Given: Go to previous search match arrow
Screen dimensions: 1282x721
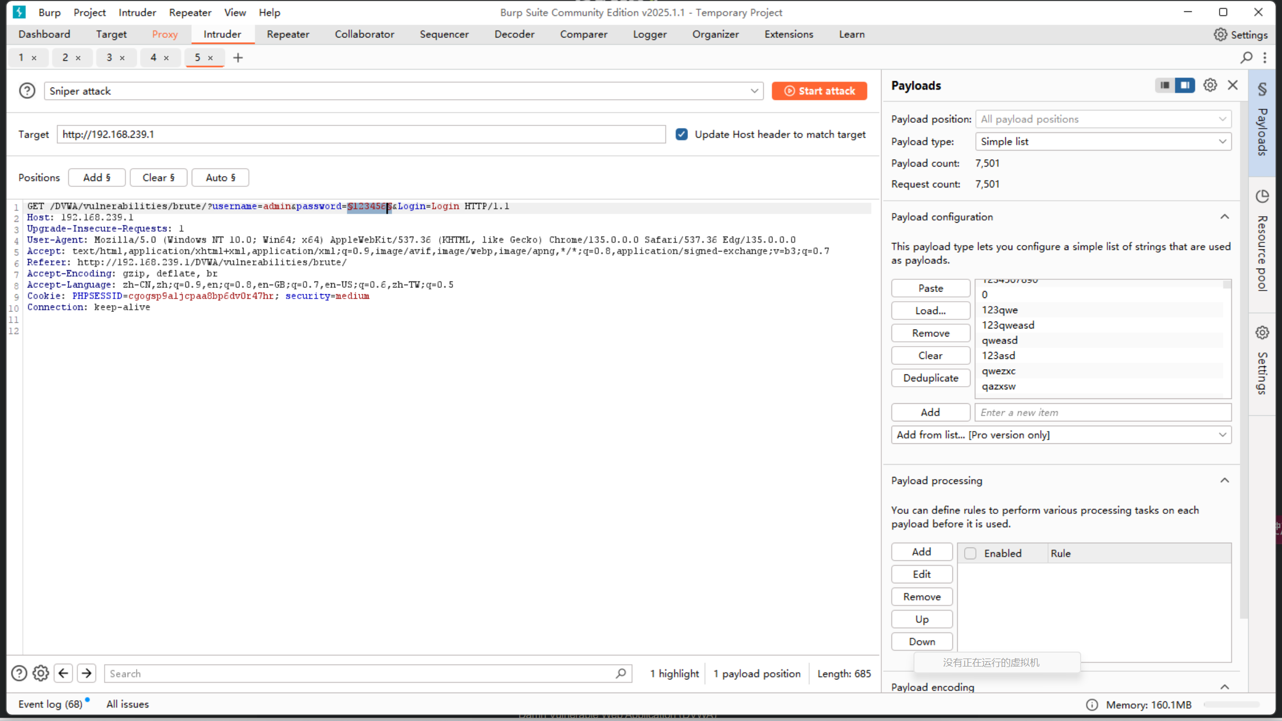Looking at the screenshot, I should (64, 673).
